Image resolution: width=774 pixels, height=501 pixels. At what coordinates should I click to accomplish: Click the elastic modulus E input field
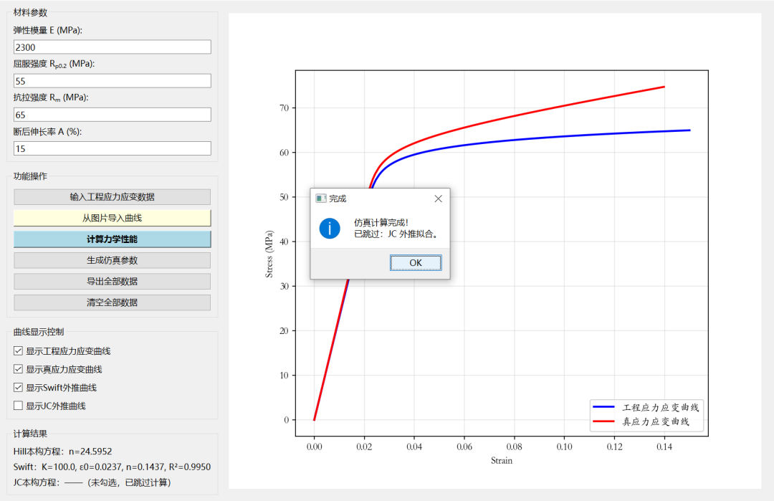[x=113, y=47]
